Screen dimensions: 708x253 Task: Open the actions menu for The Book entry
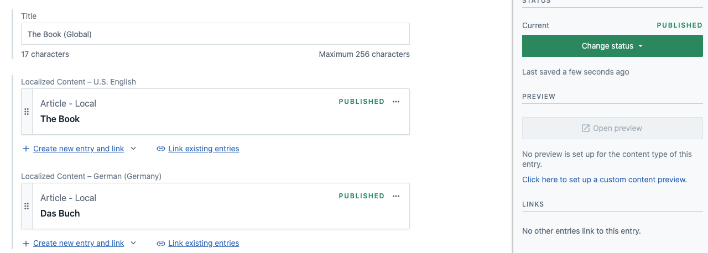pyautogui.click(x=395, y=102)
